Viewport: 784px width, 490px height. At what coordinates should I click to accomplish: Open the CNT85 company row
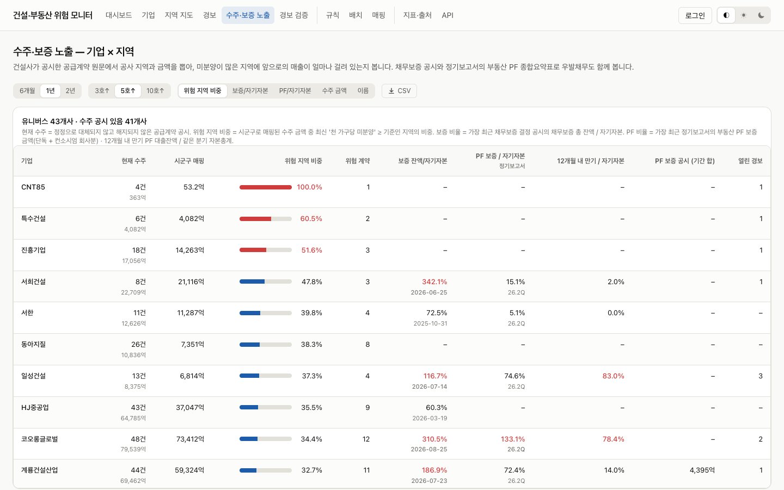392,192
